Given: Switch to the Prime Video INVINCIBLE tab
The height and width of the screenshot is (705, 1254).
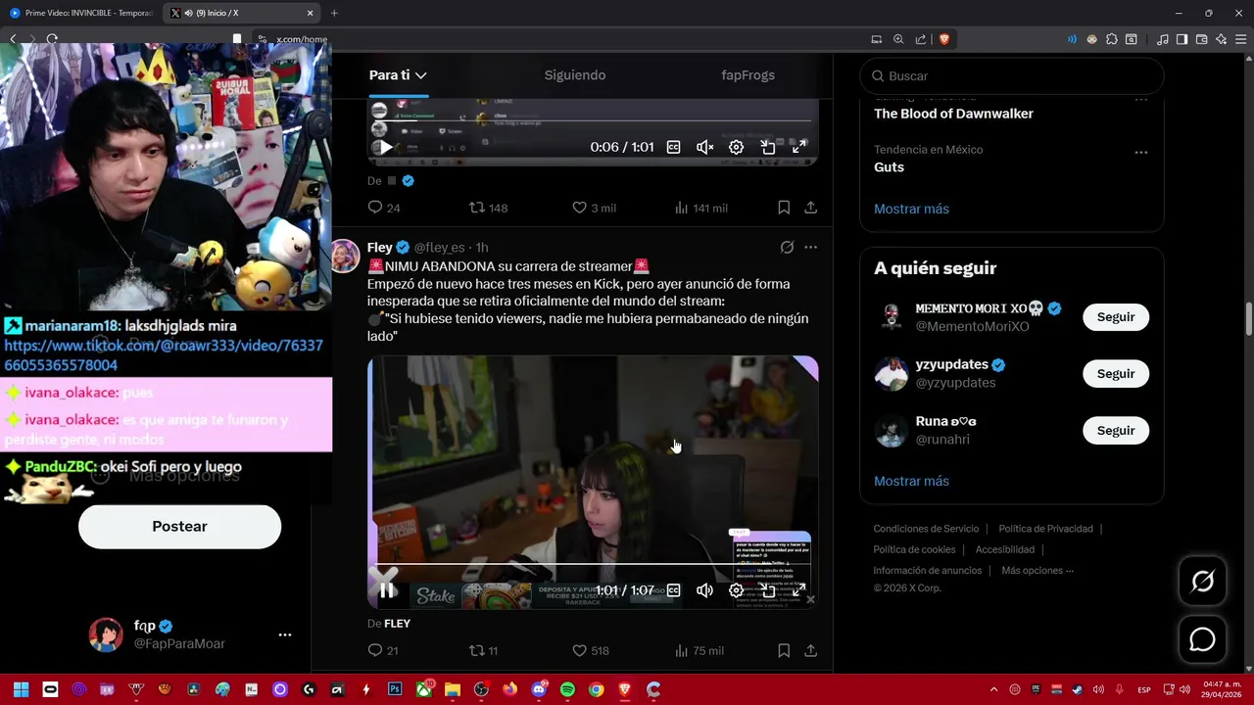Looking at the screenshot, I should point(80,13).
